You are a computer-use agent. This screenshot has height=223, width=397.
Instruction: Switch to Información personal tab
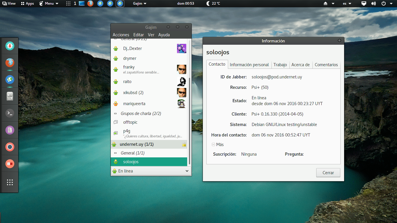(249, 65)
